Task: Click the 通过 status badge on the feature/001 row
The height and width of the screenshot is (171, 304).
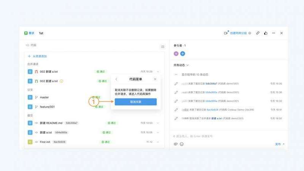Action: [x=99, y=107]
